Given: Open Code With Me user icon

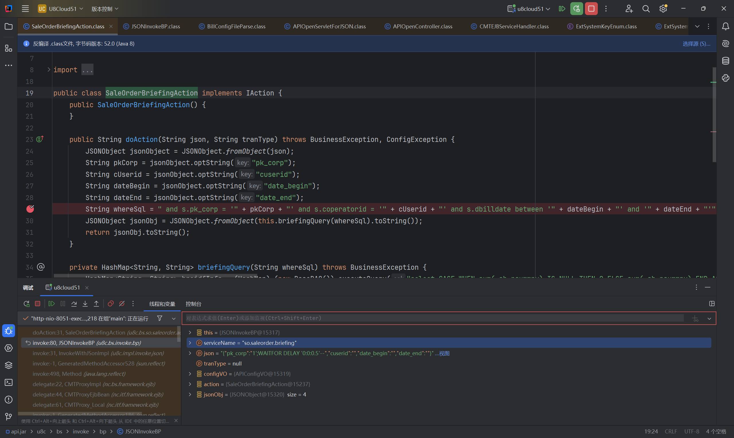Looking at the screenshot, I should [629, 9].
